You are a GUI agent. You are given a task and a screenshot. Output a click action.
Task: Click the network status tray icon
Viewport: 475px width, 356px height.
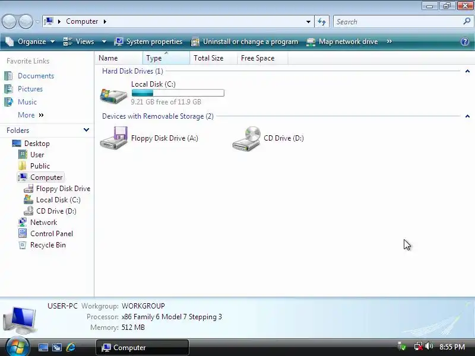tap(419, 347)
